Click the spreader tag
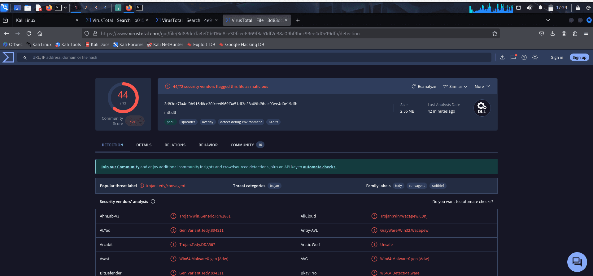This screenshot has width=593, height=276. pyautogui.click(x=188, y=122)
